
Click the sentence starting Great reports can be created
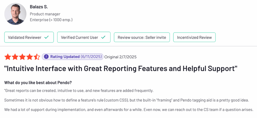coord(79,91)
